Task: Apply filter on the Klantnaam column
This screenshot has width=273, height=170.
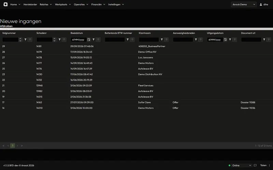Action: [162, 40]
